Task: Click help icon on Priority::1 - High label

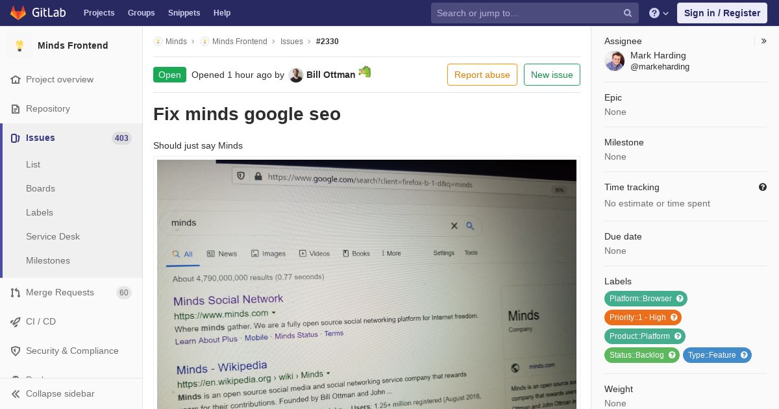Action: pyautogui.click(x=674, y=317)
